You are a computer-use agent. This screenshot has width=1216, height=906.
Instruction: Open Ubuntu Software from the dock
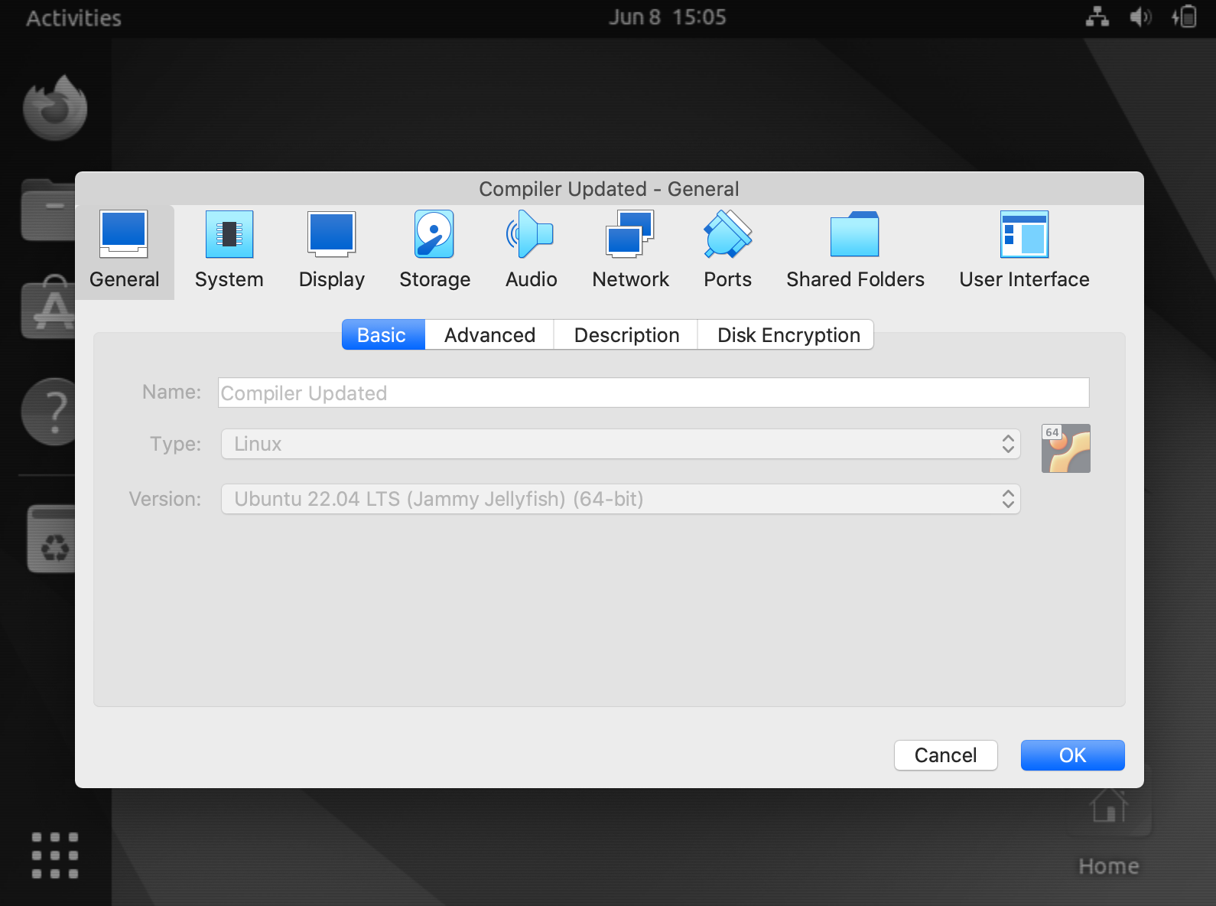click(x=48, y=308)
